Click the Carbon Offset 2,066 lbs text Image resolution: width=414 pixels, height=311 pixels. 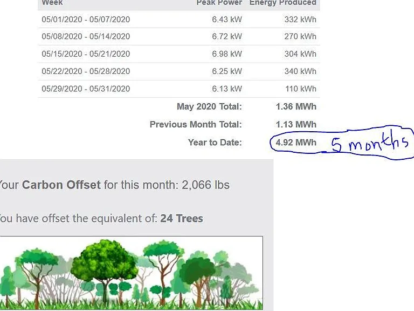115,185
